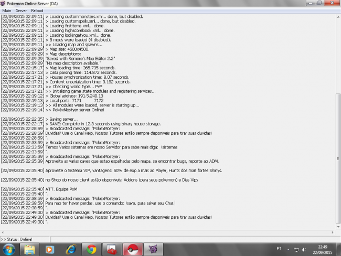Image resolution: width=341 pixels, height=256 pixels.
Task: Open the Server menu
Action: [22, 10]
